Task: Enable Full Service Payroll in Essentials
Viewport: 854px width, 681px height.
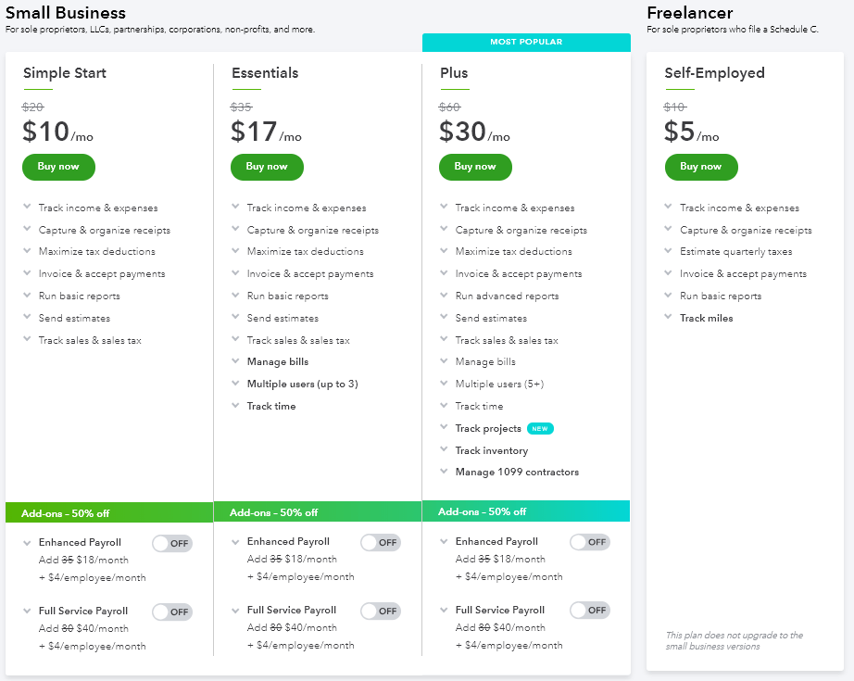Action: tap(381, 611)
